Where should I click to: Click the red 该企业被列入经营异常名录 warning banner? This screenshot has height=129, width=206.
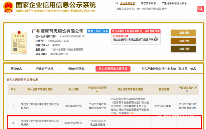point(136,31)
